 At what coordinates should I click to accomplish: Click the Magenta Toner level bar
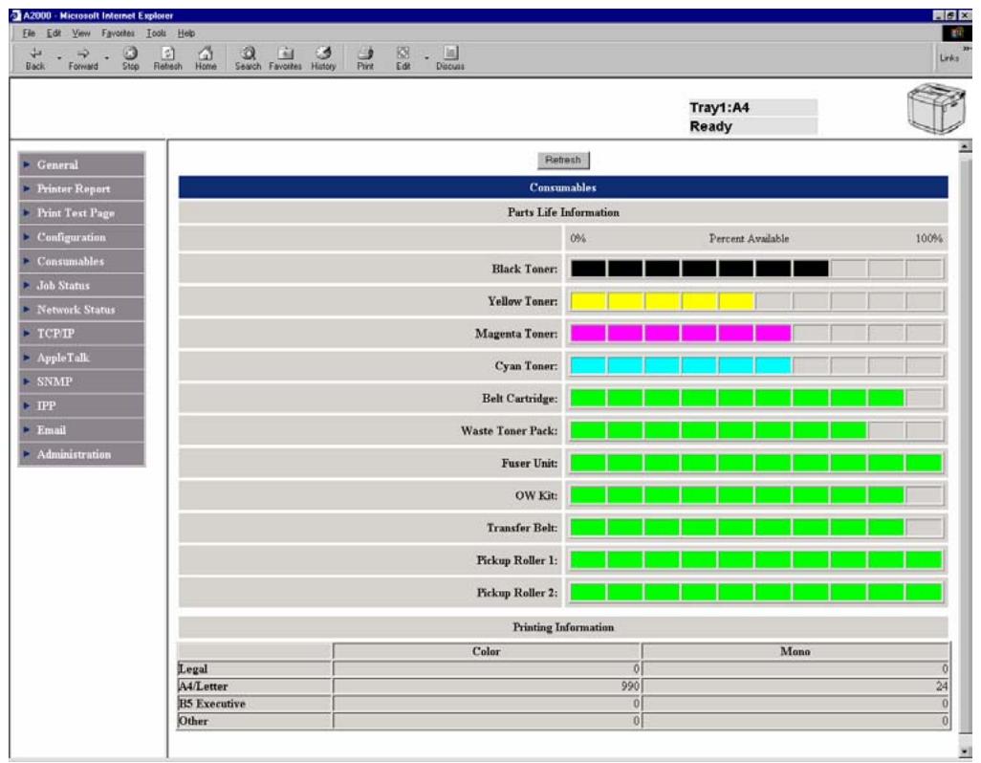[x=756, y=334]
